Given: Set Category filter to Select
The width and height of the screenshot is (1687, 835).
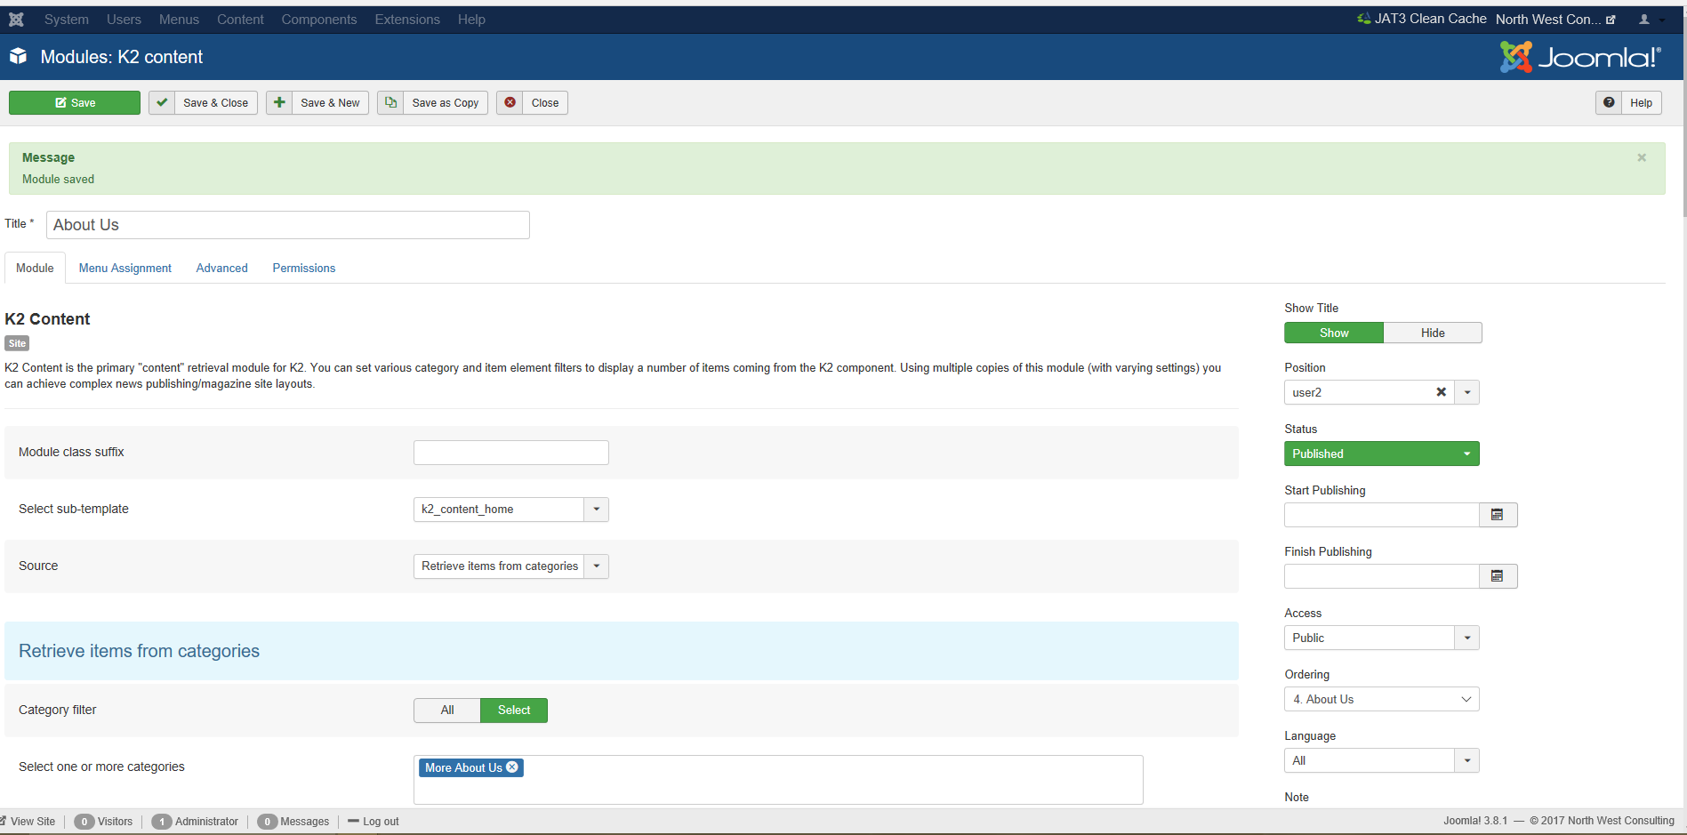Looking at the screenshot, I should [x=514, y=711].
